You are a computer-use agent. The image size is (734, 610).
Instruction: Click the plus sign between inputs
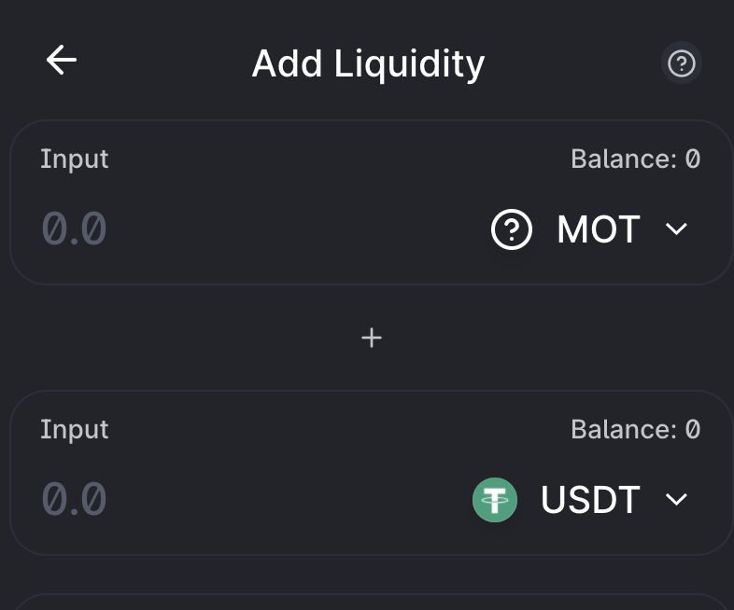click(x=372, y=338)
